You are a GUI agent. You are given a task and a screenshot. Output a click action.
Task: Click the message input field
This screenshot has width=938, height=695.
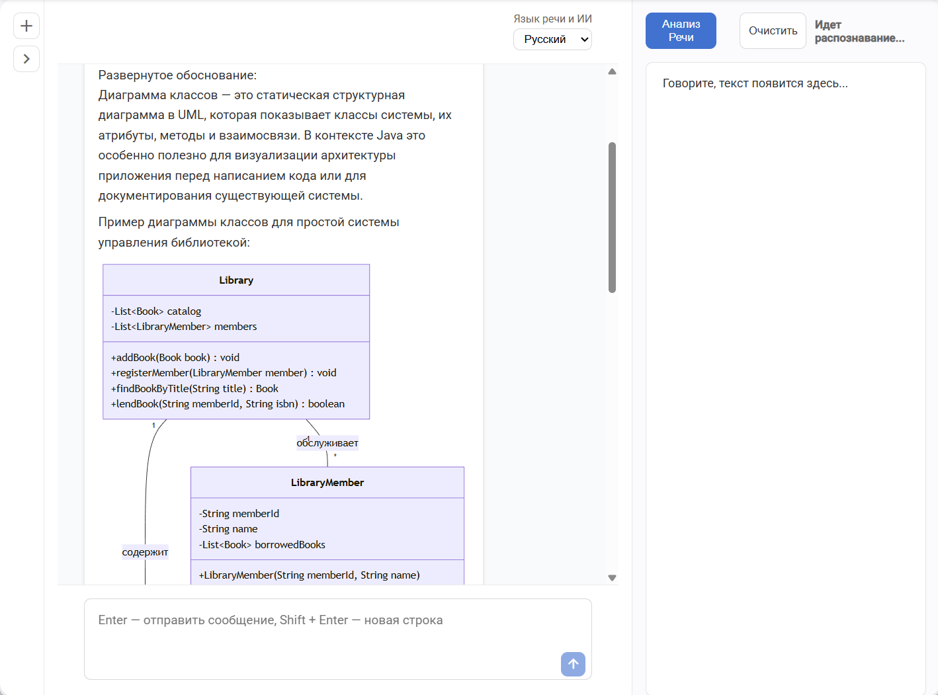(x=338, y=639)
